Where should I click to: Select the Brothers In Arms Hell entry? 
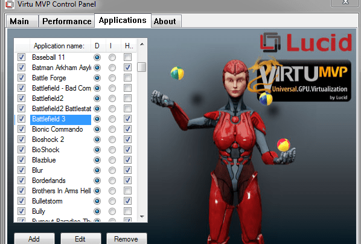pos(61,191)
